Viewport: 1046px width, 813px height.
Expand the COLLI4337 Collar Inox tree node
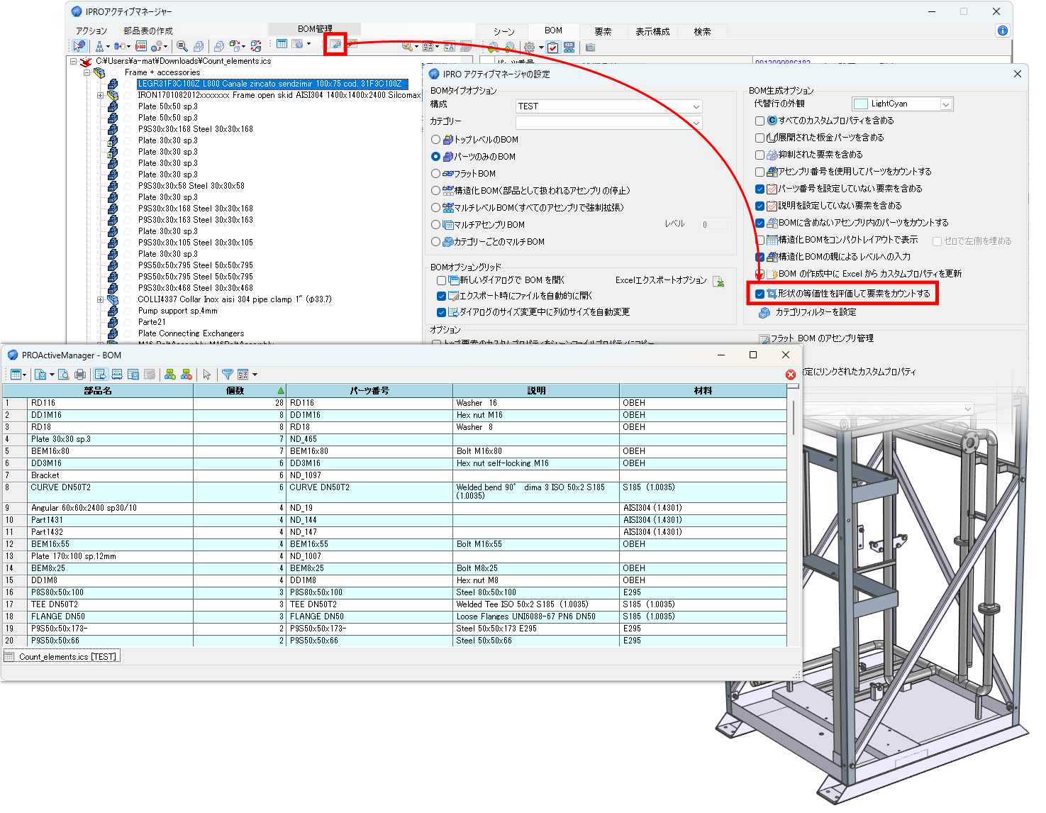click(100, 299)
